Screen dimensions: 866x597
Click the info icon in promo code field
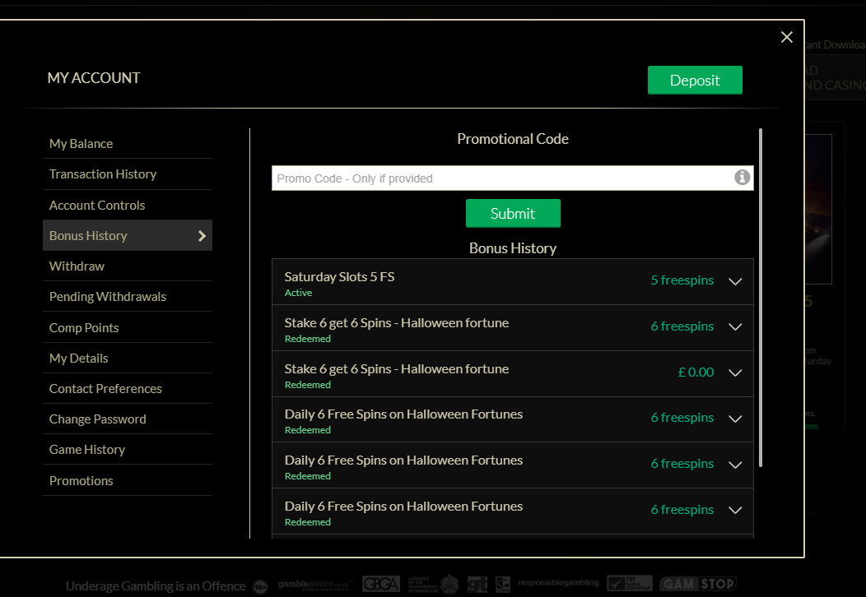tap(742, 178)
